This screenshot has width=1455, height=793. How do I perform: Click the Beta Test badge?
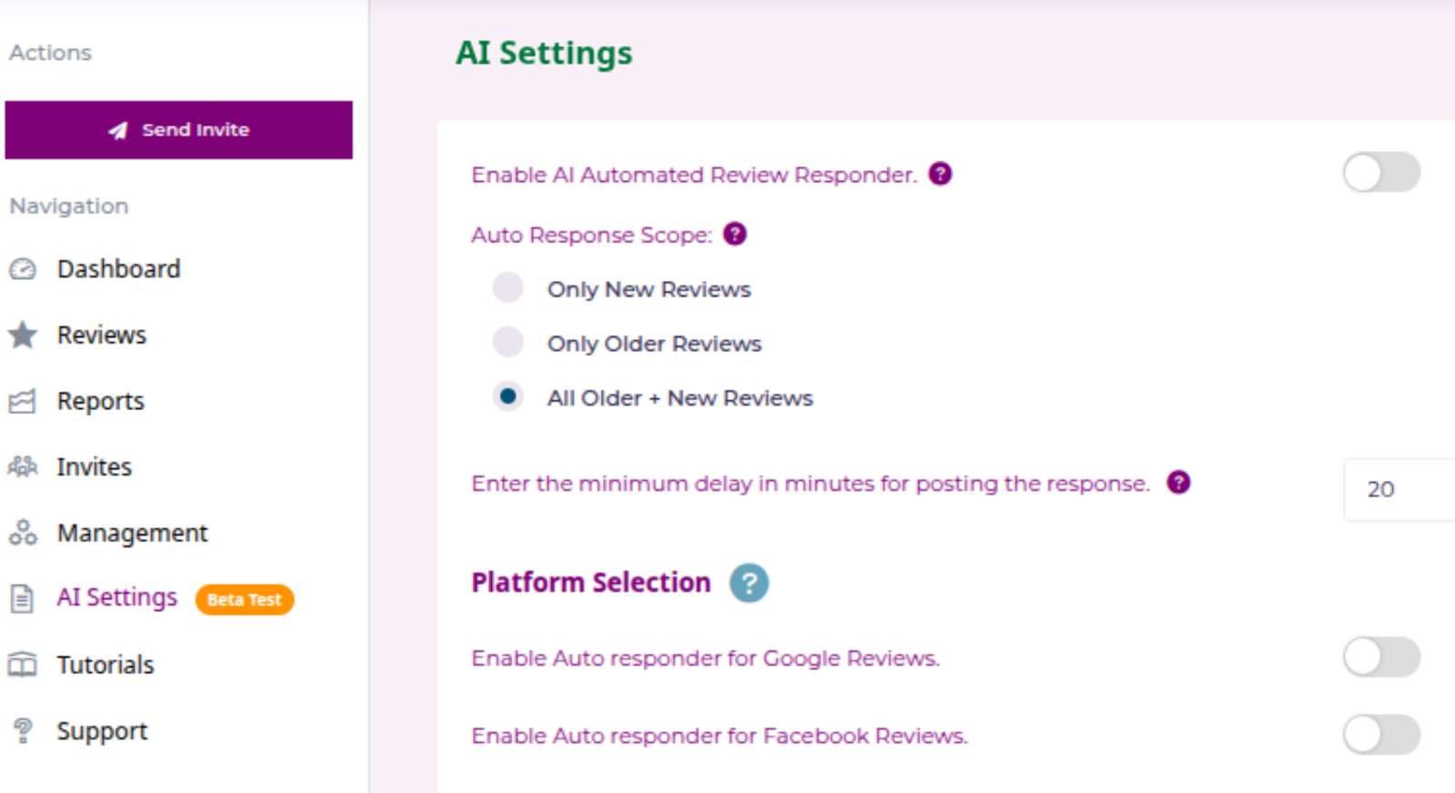pyautogui.click(x=244, y=599)
